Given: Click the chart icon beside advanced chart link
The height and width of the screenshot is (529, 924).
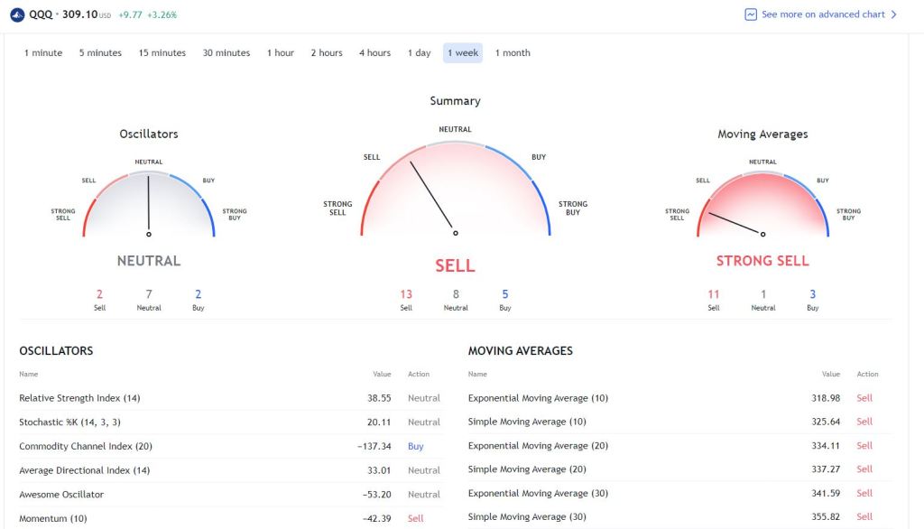Looking at the screenshot, I should 750,14.
